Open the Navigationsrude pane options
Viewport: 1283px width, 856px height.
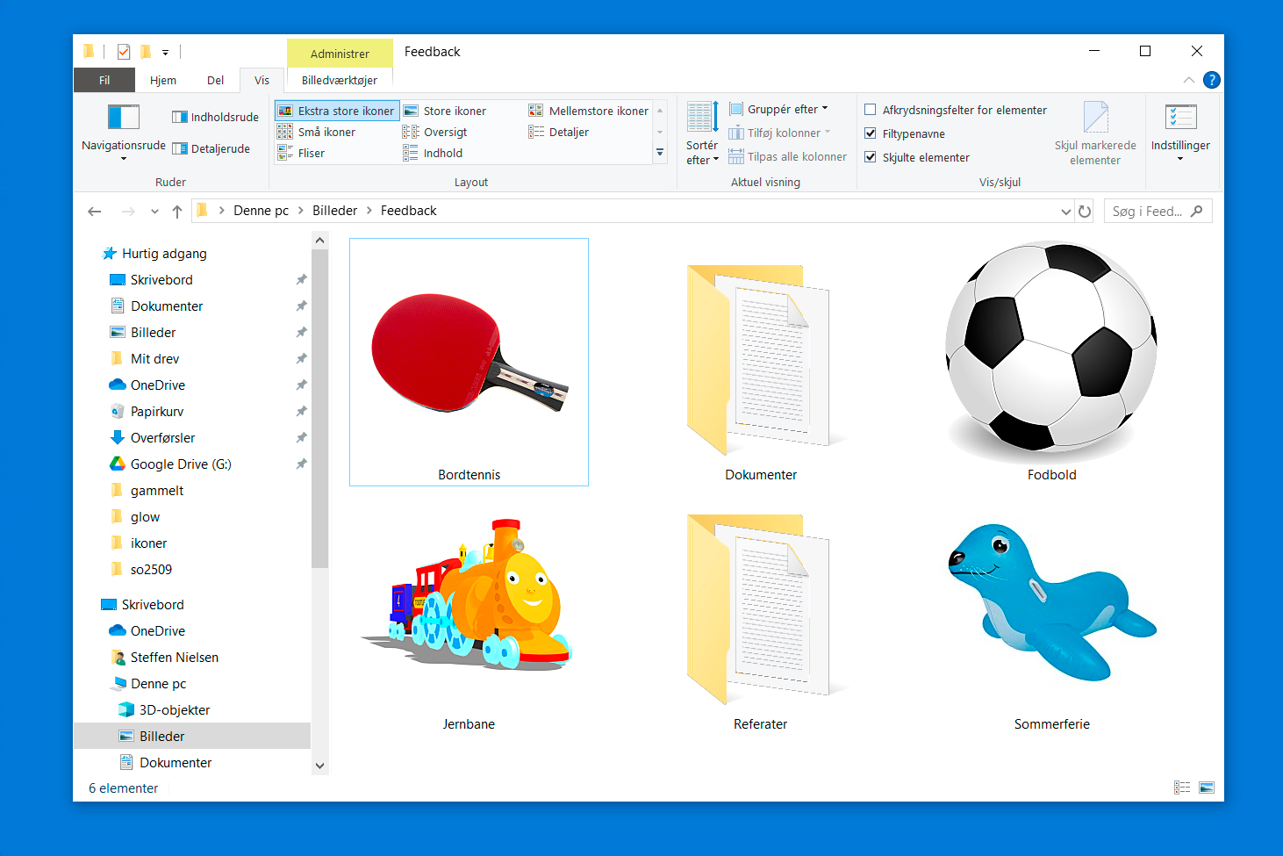(x=123, y=130)
